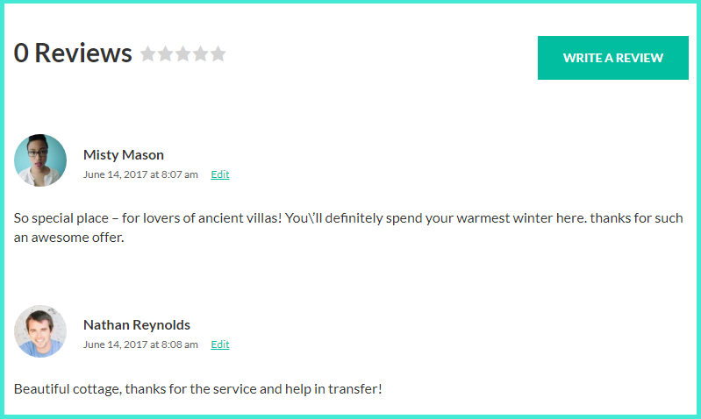This screenshot has width=701, height=419.
Task: Click the 'Beautiful cottage' review text
Action: tap(198, 389)
